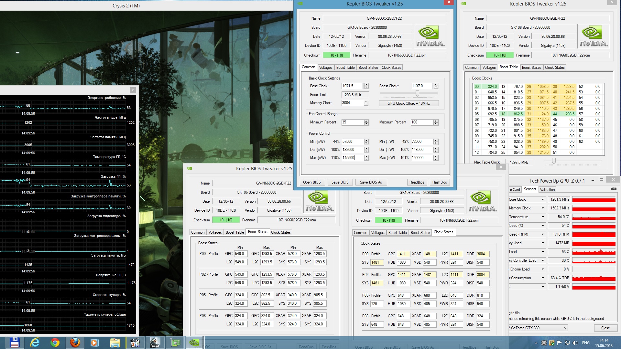Open network status icon in system tray
Viewport: 621px width, 349px height.
[x=567, y=343]
